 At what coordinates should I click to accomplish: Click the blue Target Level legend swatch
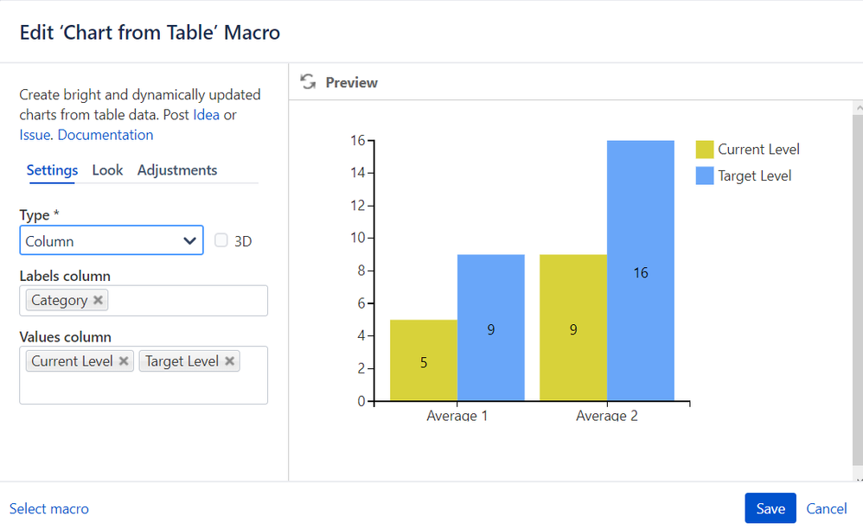[x=705, y=175]
